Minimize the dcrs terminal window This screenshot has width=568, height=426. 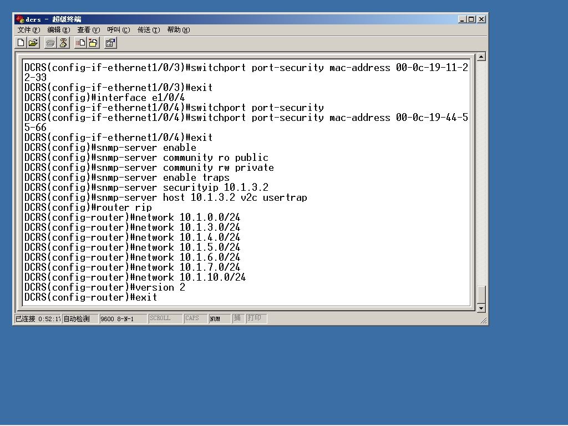pyautogui.click(x=461, y=19)
